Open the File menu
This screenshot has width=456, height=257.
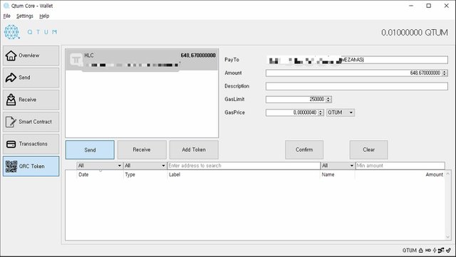coord(6,16)
